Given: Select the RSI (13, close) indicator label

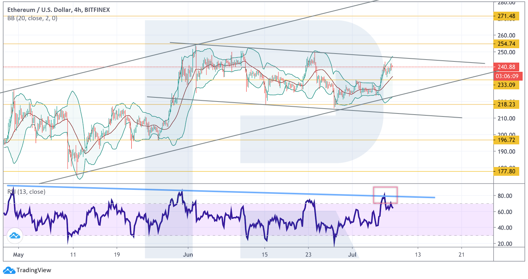Looking at the screenshot, I should pos(26,192).
